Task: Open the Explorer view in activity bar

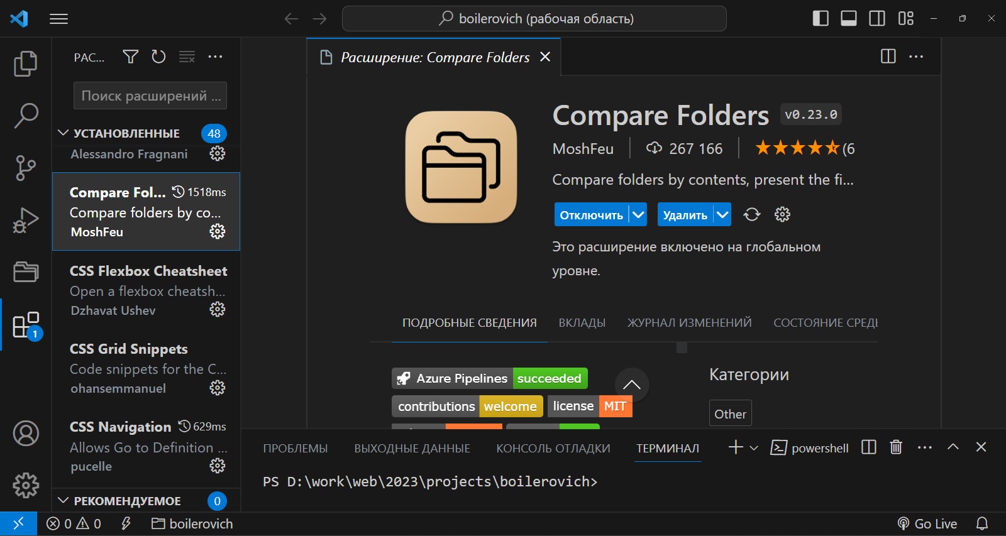Action: pyautogui.click(x=26, y=63)
